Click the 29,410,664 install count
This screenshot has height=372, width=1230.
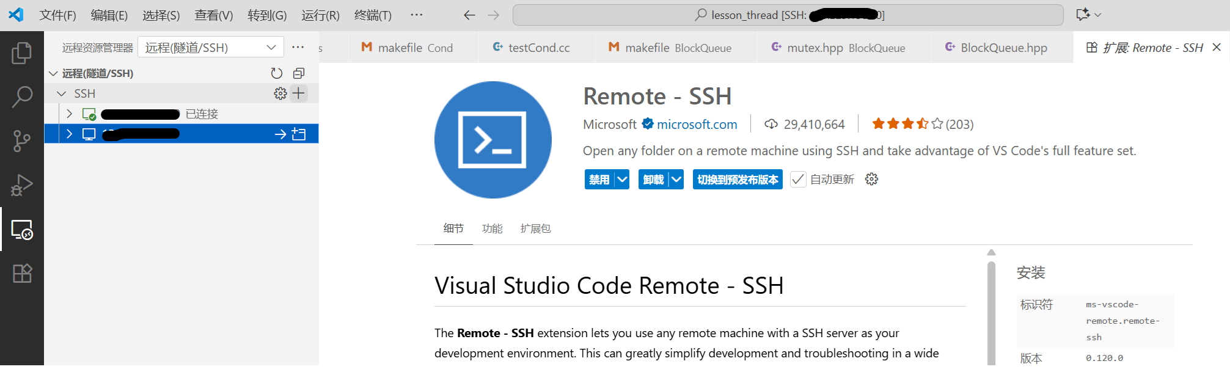point(805,124)
